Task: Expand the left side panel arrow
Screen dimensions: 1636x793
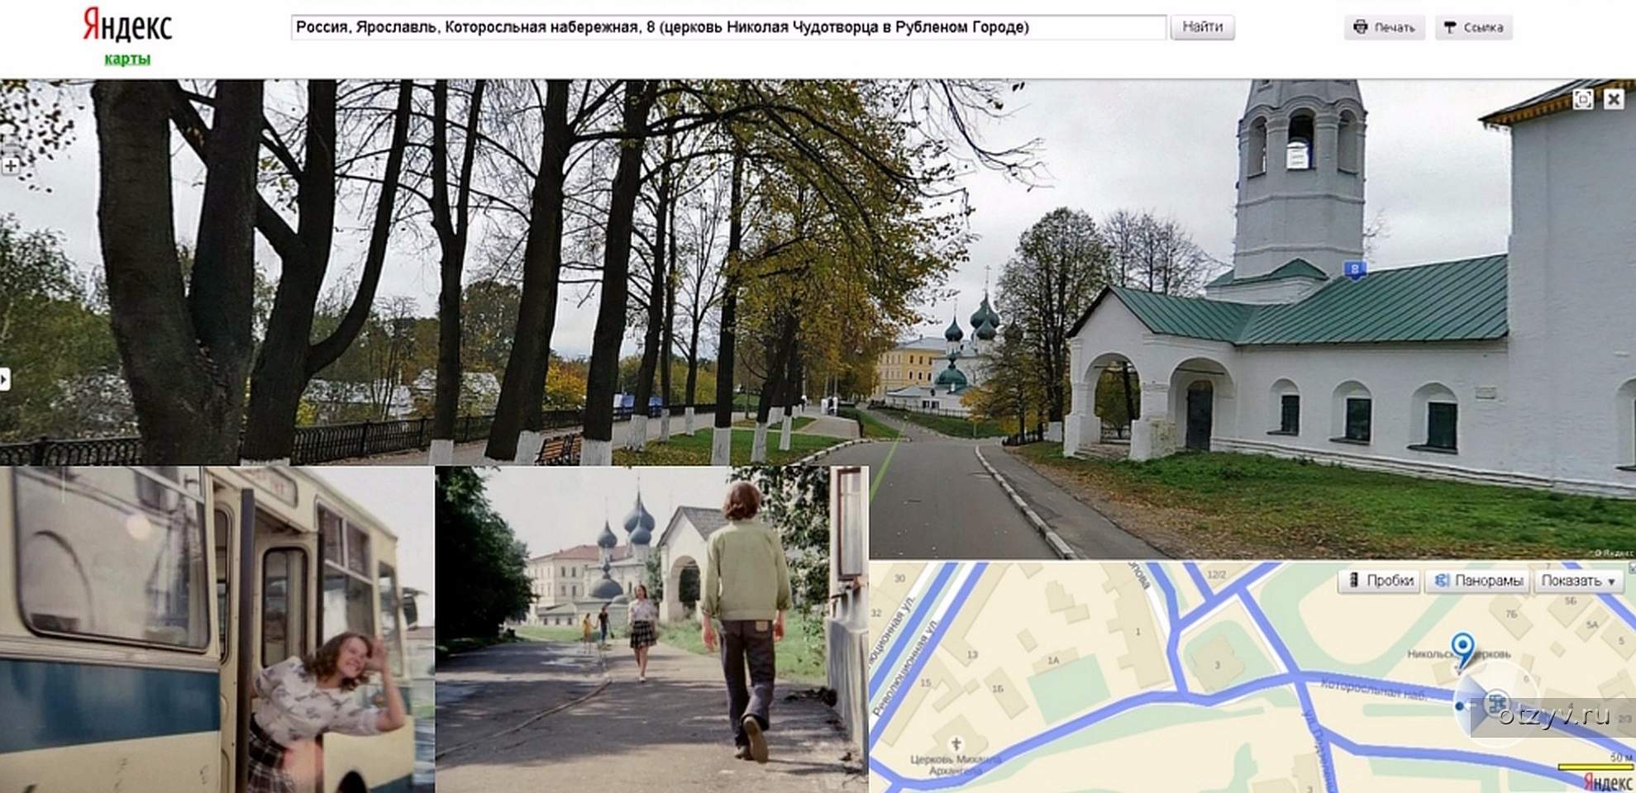Action: [x=4, y=379]
